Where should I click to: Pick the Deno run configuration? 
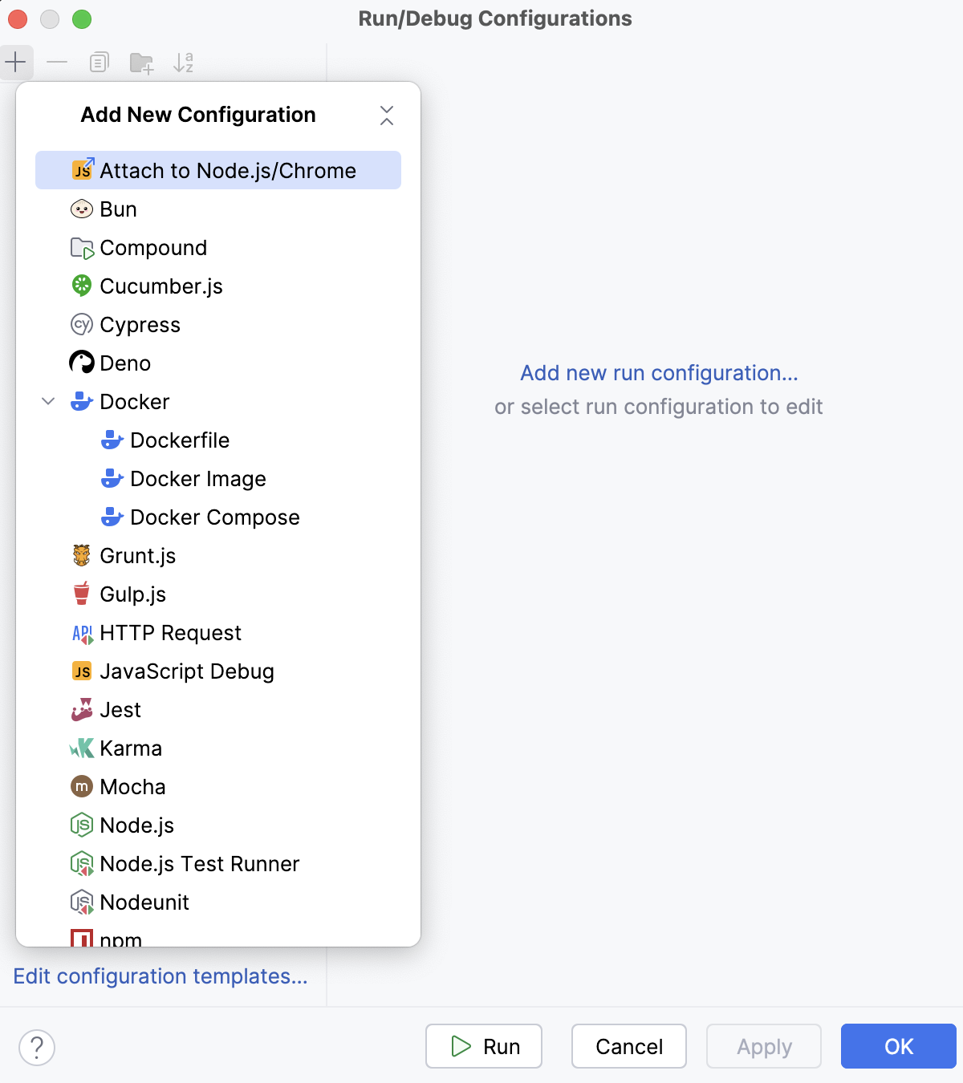[125, 363]
